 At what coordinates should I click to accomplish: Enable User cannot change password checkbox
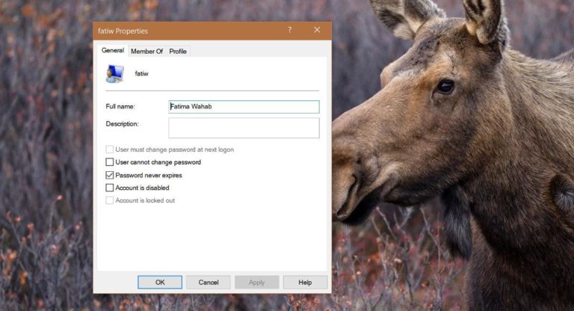pos(109,162)
